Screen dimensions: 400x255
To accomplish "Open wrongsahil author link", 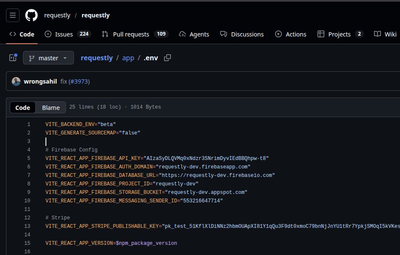I will [40, 81].
